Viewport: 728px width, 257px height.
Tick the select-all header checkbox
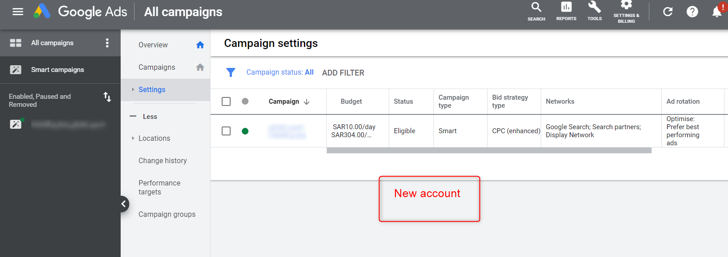tap(226, 101)
